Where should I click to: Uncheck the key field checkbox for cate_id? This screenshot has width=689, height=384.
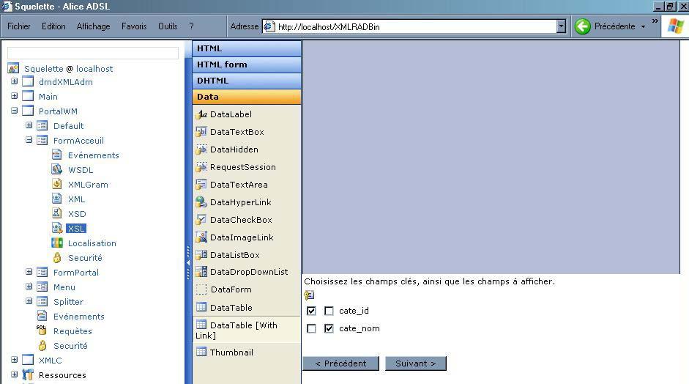pos(311,311)
